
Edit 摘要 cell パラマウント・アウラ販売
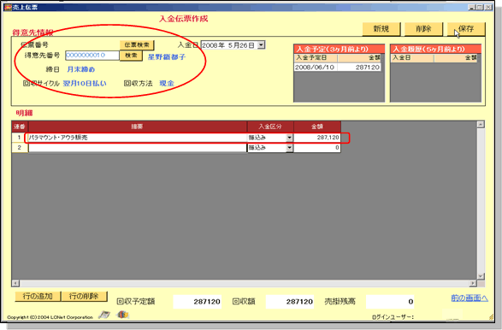tap(138, 138)
